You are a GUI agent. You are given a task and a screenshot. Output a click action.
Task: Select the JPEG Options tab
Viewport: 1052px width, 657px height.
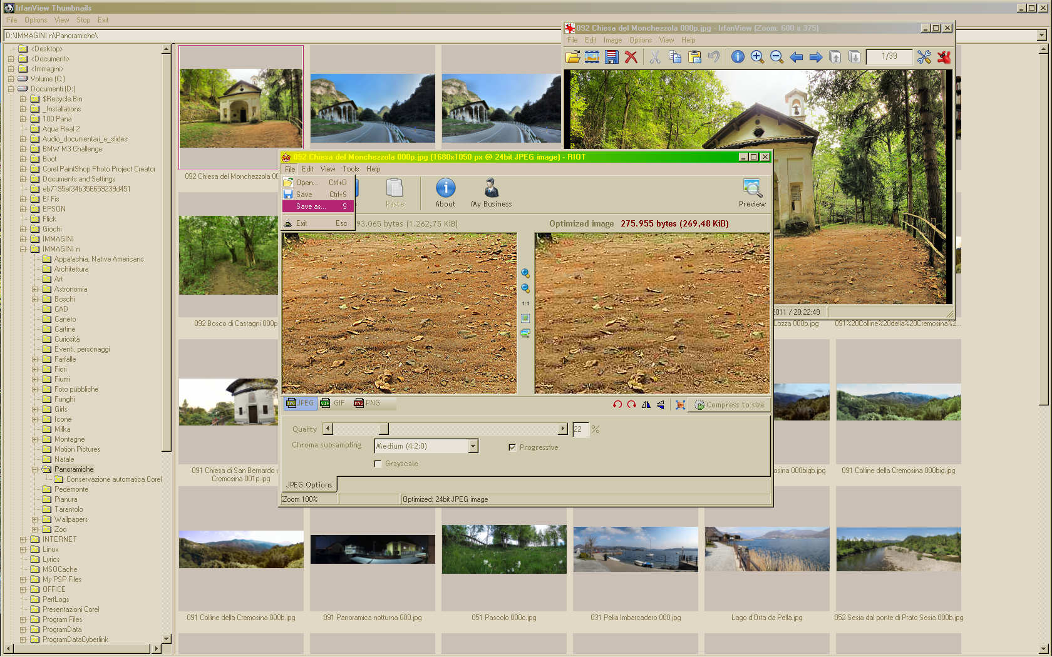(309, 485)
